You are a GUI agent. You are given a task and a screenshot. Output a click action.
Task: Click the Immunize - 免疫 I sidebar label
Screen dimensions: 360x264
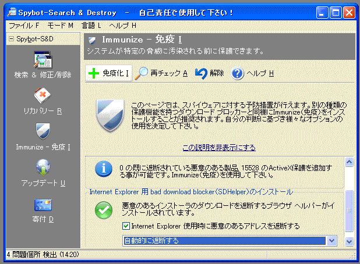click(x=43, y=147)
